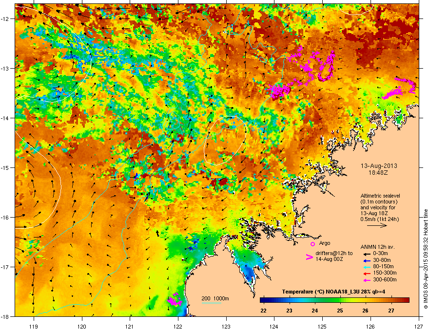This screenshot has height=331, width=429.
Task: Click the temperature color bar near 25
Action: click(340, 300)
